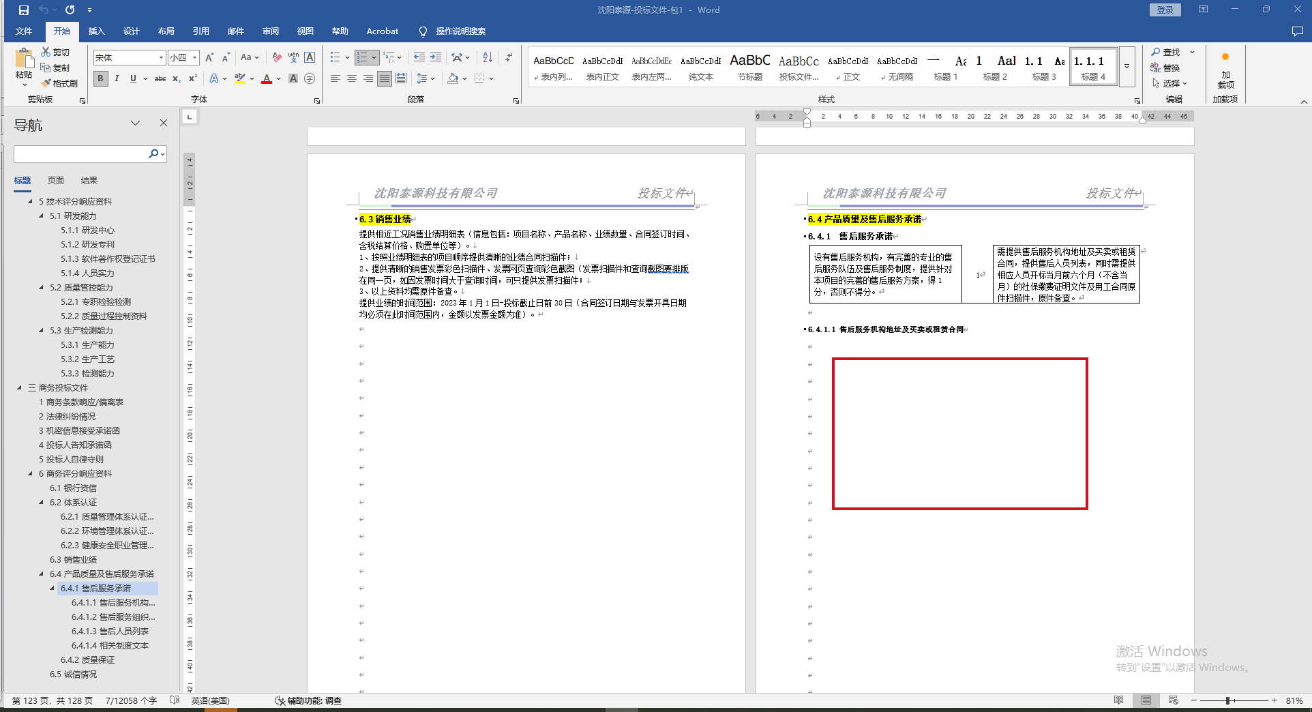Collapse the 5.1 研发能力 tree node

(x=41, y=216)
